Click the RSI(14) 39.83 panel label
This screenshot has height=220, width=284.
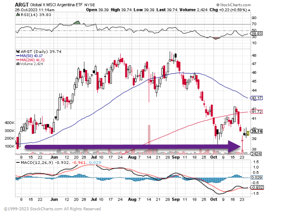tap(36, 15)
